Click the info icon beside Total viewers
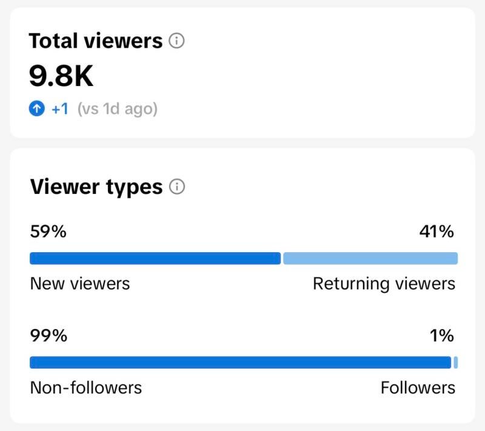Screen dimensions: 485x431 [176, 41]
